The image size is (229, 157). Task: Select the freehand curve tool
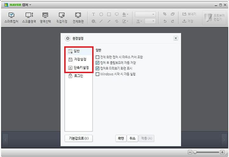(x=116, y=21)
